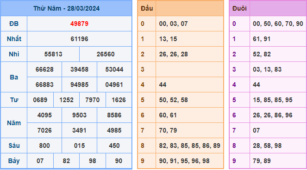Select Đuôi values '15, 85, 85, 95'

click(273, 100)
